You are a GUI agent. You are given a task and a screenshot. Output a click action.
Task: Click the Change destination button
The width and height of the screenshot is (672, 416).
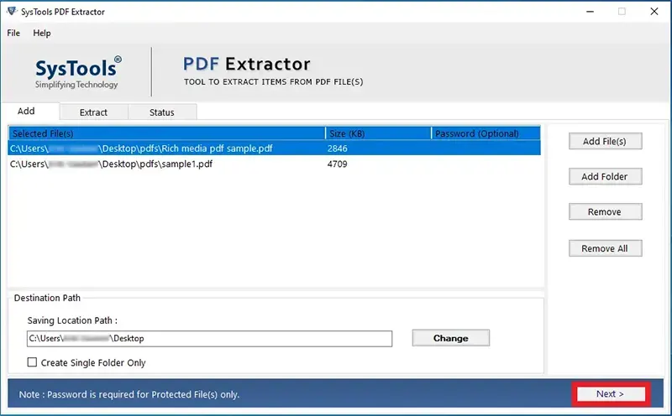(451, 338)
